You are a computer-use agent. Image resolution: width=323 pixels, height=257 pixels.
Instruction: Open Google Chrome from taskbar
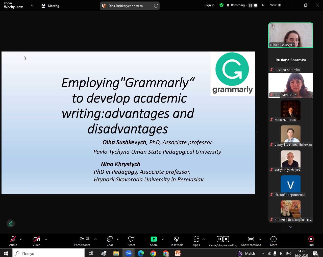point(153,253)
